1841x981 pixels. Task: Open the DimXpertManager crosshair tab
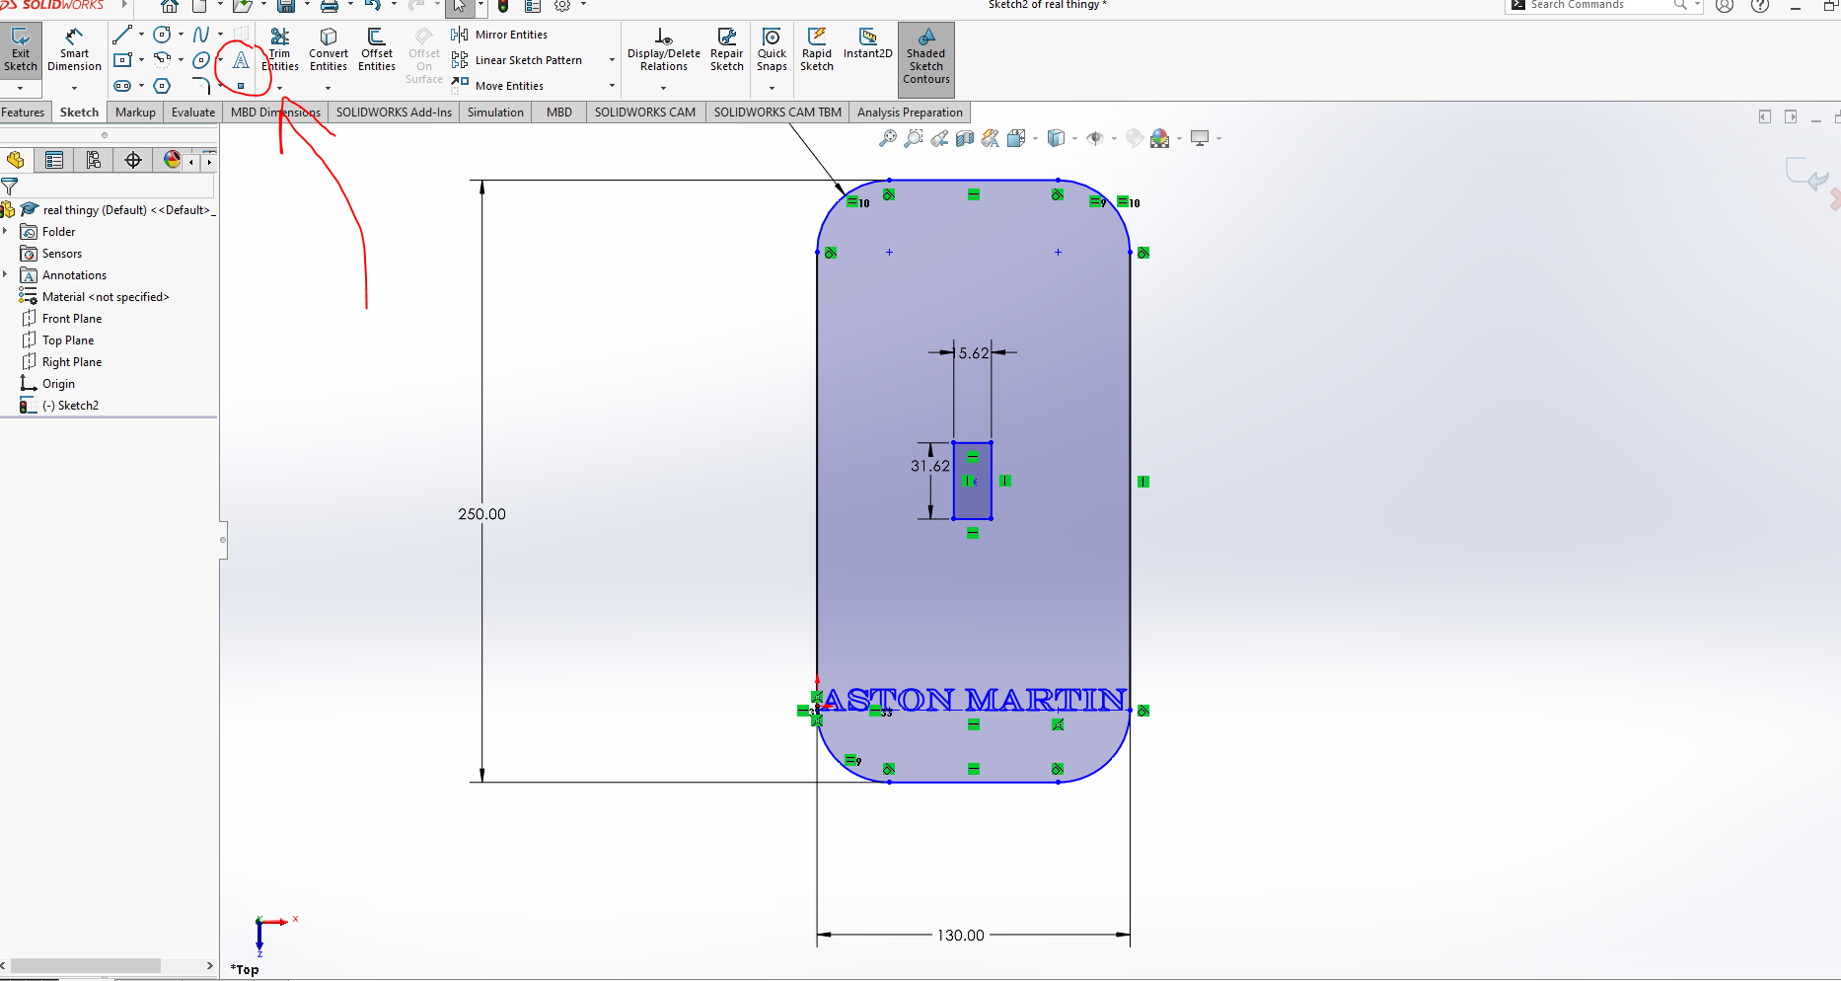coord(133,160)
